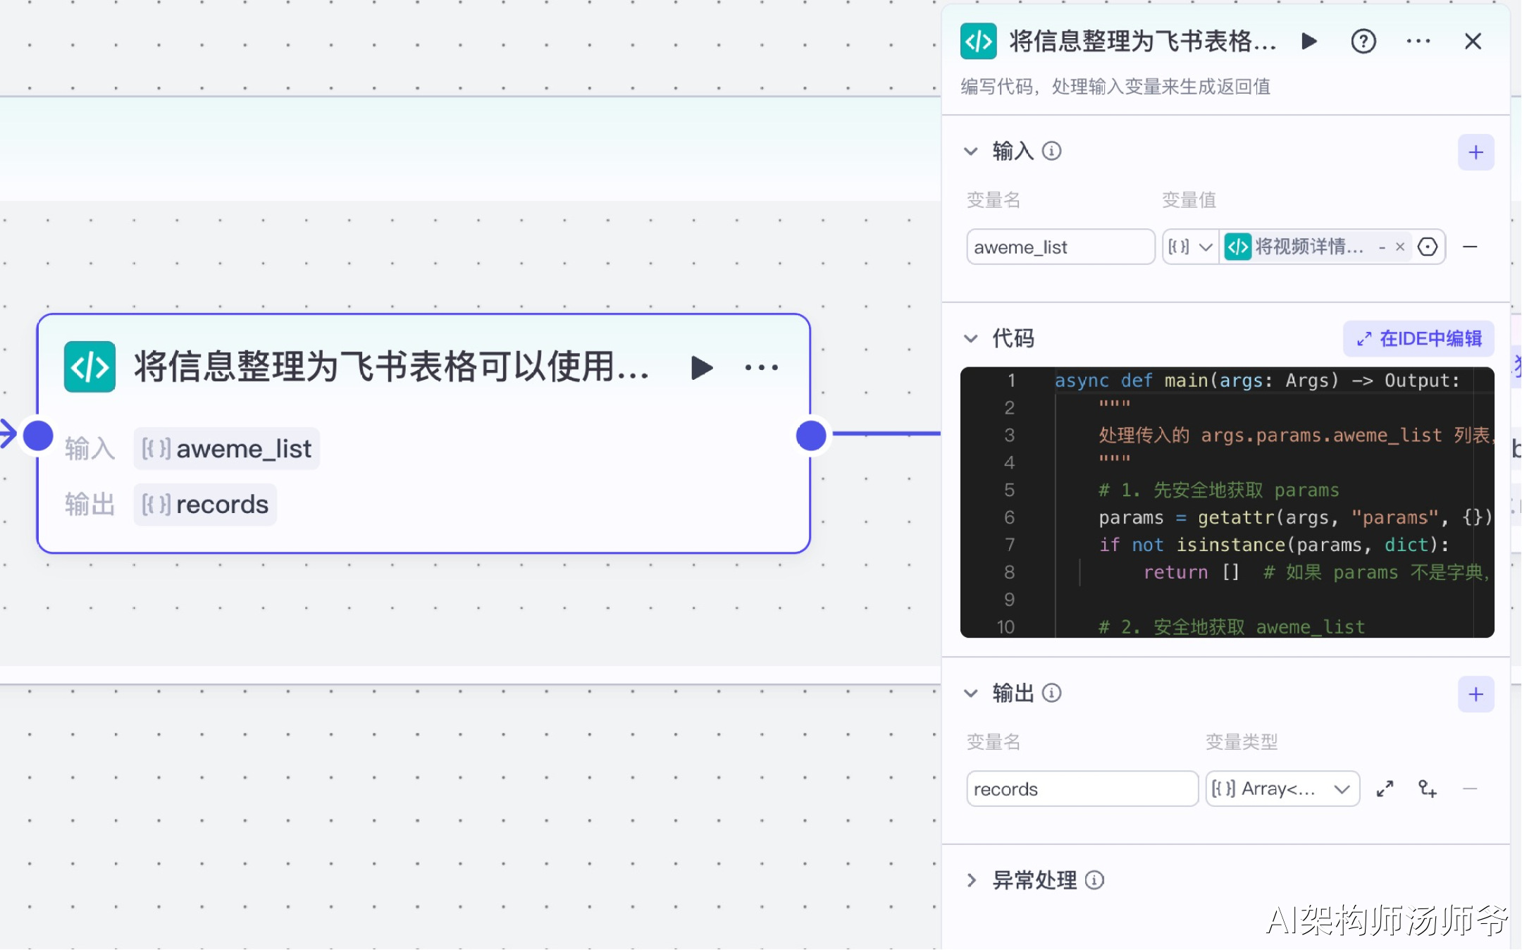
Task: Click variable selector icon beside aweme_list value
Action: (1428, 247)
